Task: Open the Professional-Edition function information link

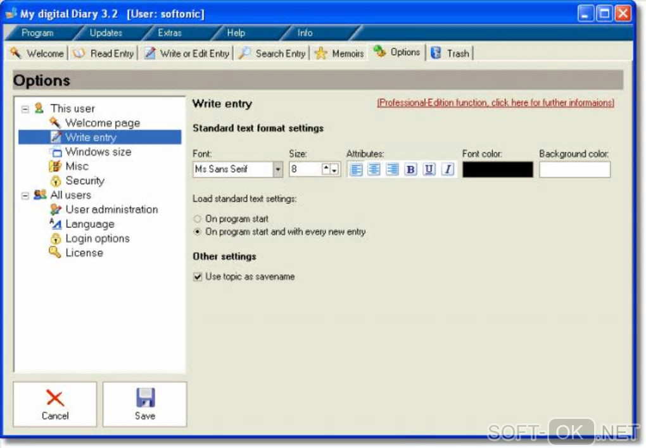Action: click(x=496, y=103)
